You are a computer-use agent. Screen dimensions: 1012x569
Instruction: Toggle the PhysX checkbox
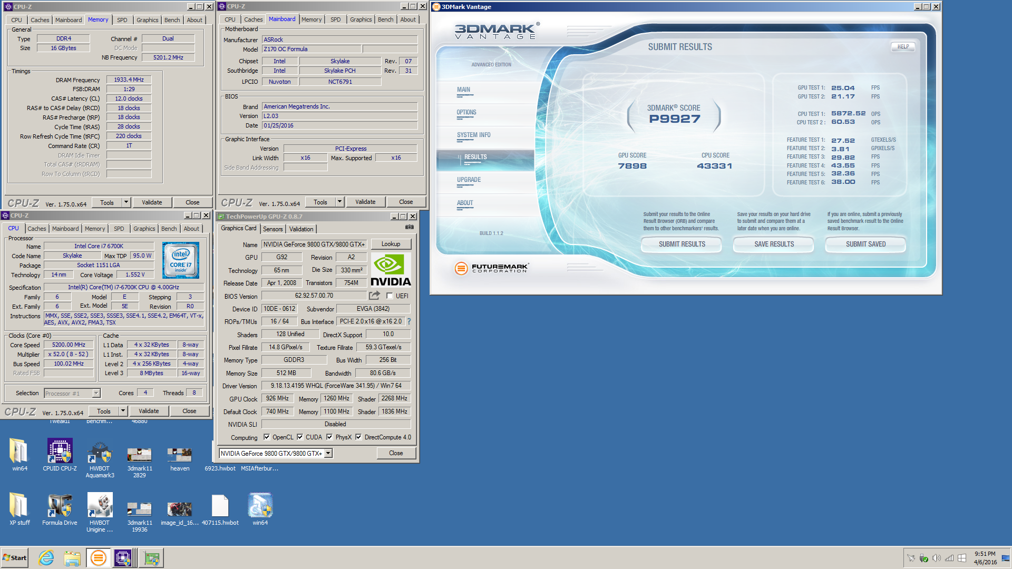pyautogui.click(x=329, y=437)
